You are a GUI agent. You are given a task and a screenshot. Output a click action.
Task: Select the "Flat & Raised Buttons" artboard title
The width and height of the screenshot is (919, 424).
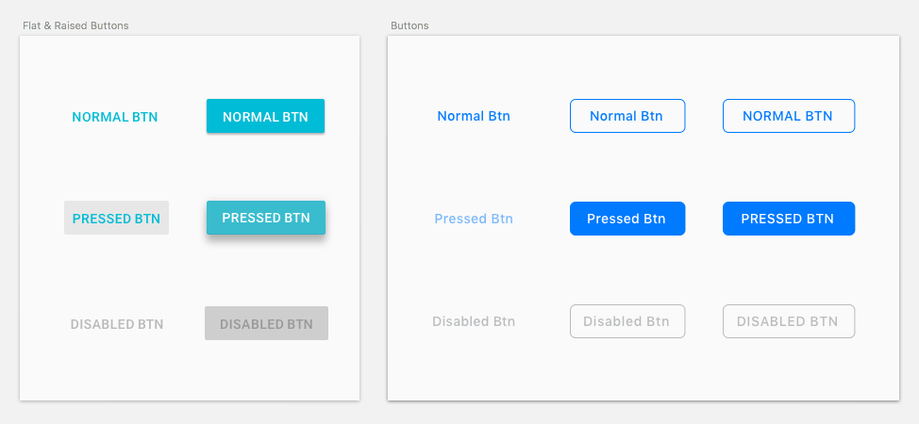point(75,25)
